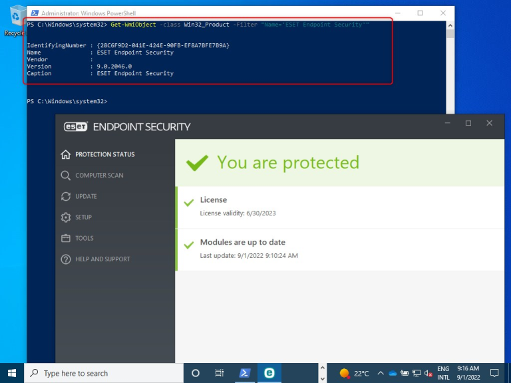Switch to PowerShell taskbar icon
This screenshot has height=383, width=511.
click(245, 373)
